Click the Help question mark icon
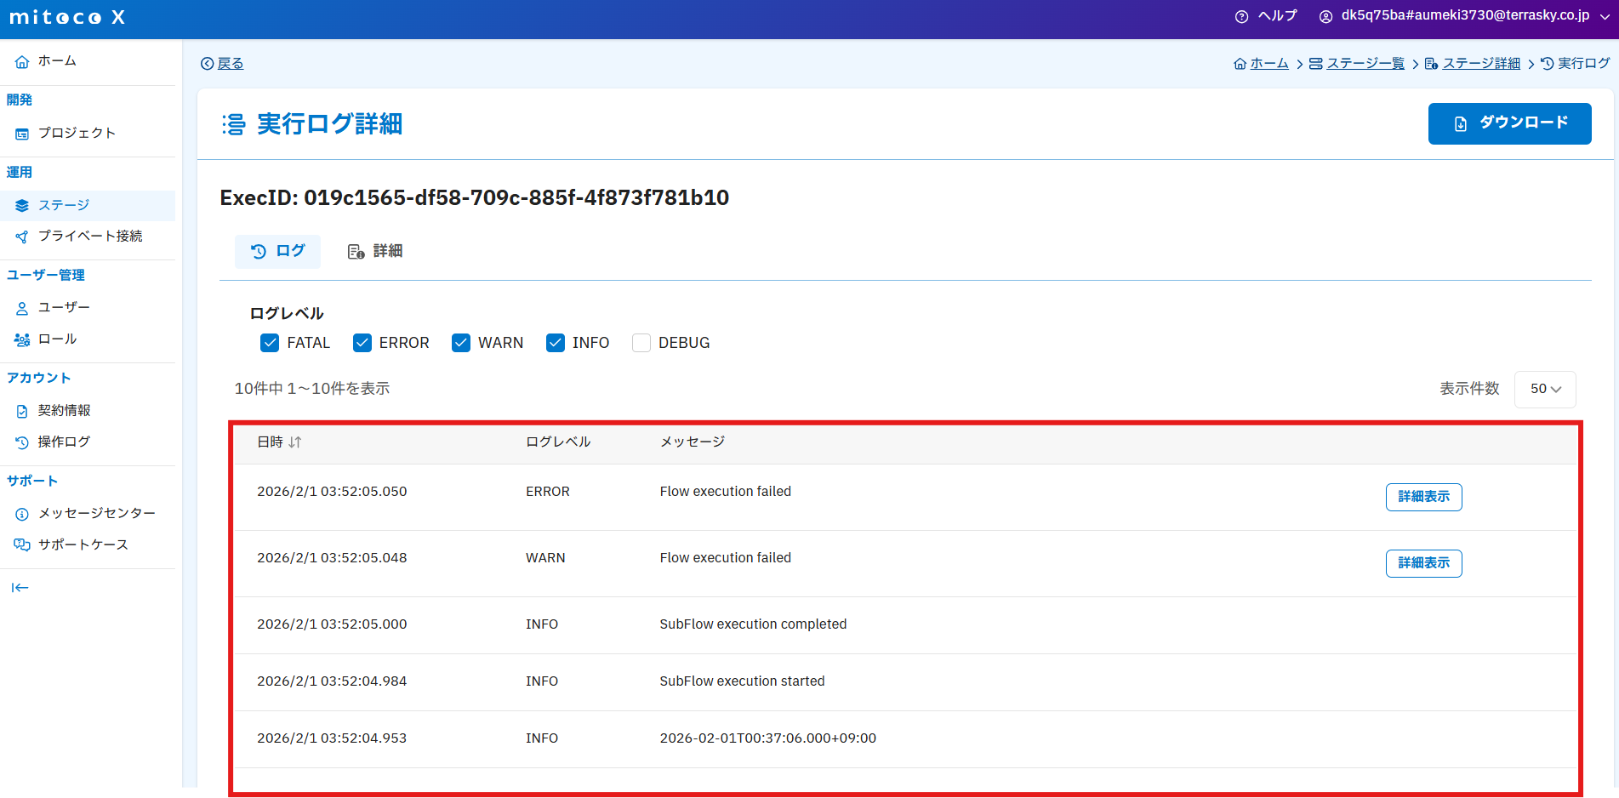The width and height of the screenshot is (1619, 798). tap(1241, 16)
